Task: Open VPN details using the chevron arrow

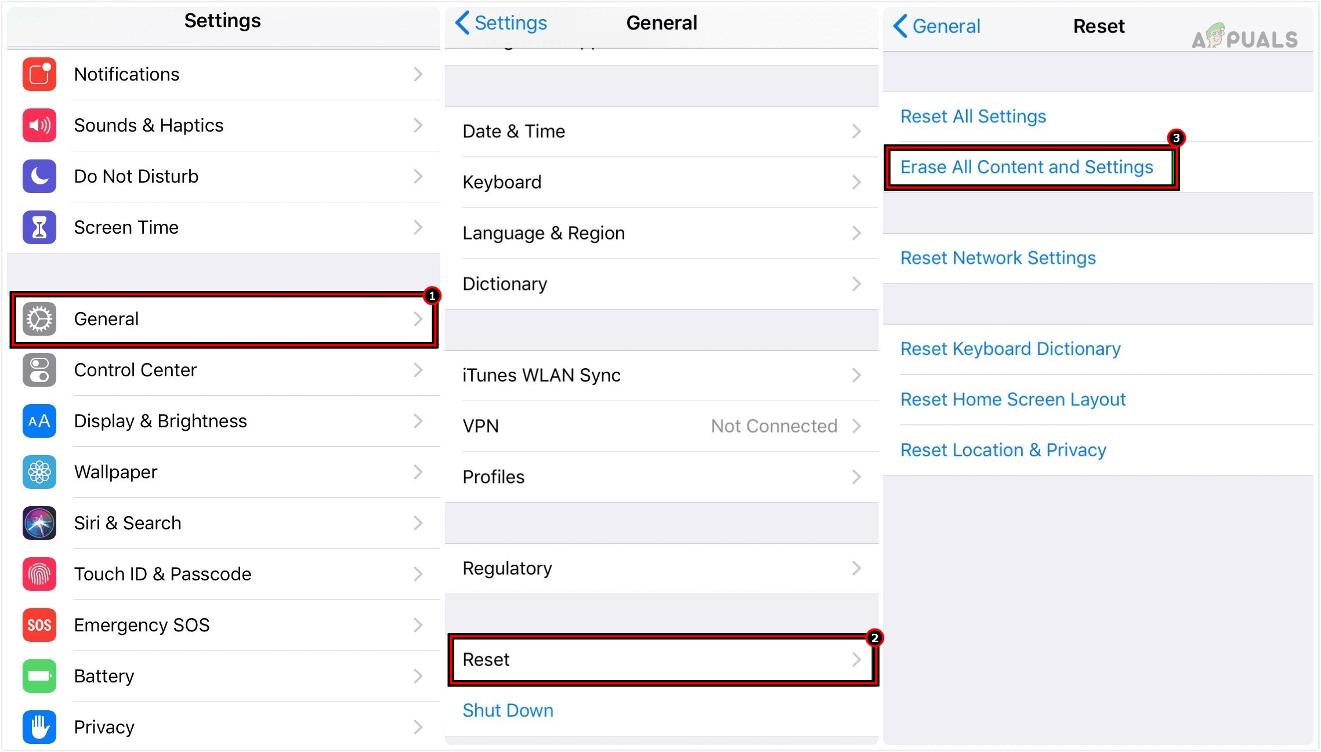Action: [x=856, y=426]
